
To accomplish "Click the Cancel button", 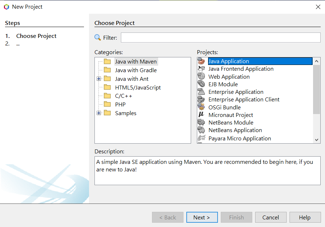I will click(271, 217).
